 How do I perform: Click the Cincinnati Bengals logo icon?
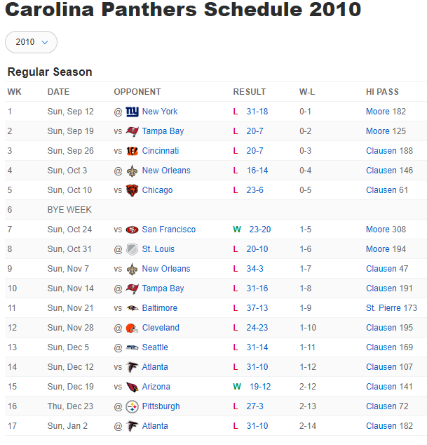click(x=132, y=151)
